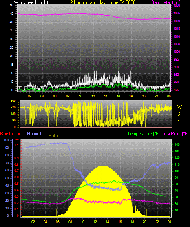Click the green 'Temperature (°F)' legend label
190x227 pixels.
coord(144,134)
